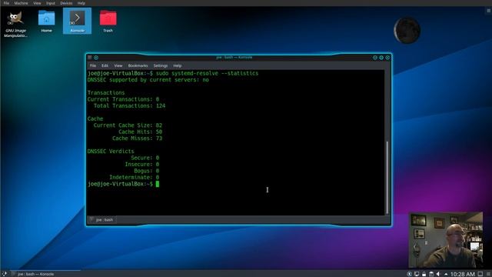Open the volume control tray icon
This screenshot has width=492, height=277.
(438, 274)
